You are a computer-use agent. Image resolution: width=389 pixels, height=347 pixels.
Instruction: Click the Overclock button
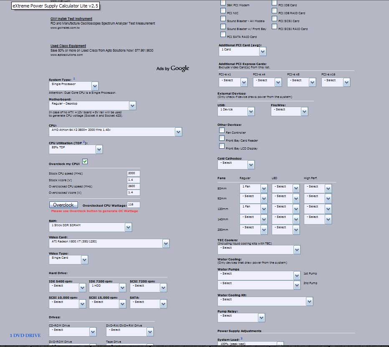(63, 205)
